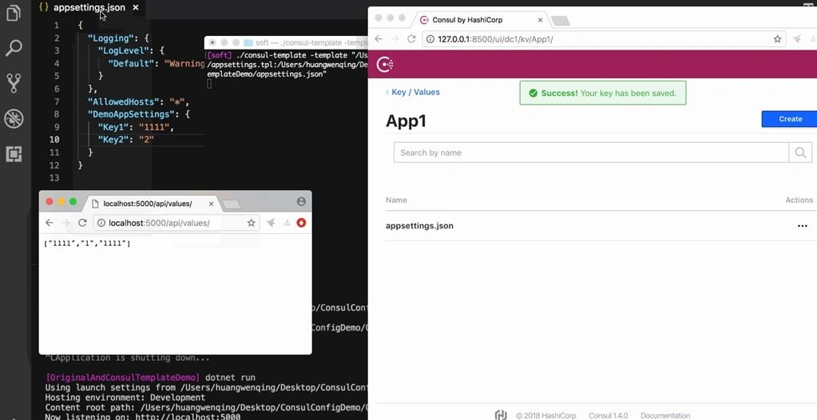Click the site info icon in localhost address bar
The width and height of the screenshot is (817, 420).
point(101,223)
